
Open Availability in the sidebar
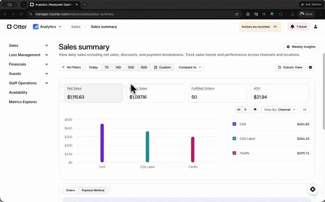coord(18,93)
